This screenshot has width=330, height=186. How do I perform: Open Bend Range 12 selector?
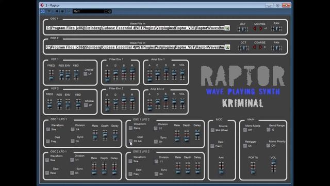point(268,130)
